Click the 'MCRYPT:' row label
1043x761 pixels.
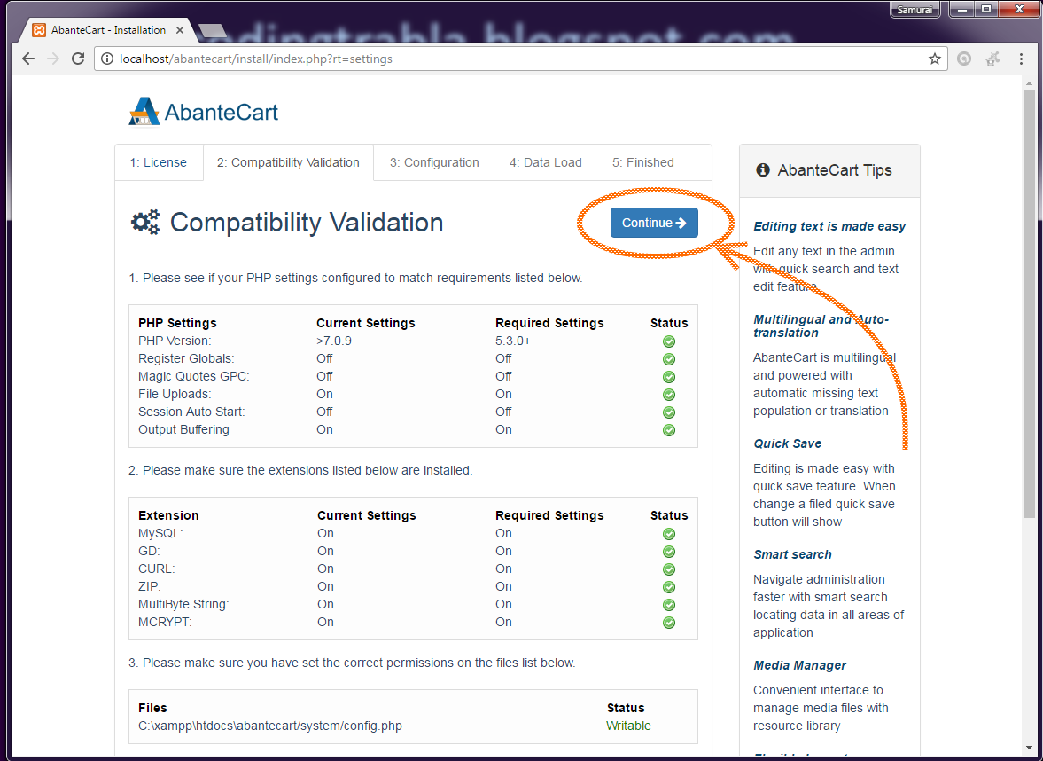point(165,622)
